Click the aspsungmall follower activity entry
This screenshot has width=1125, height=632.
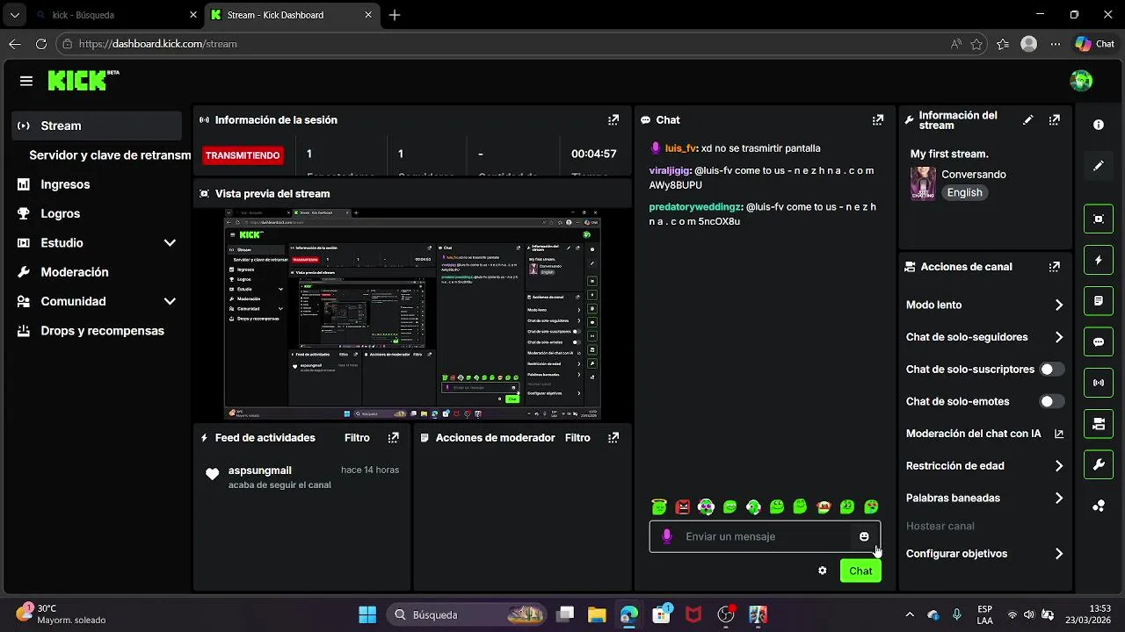coord(301,478)
